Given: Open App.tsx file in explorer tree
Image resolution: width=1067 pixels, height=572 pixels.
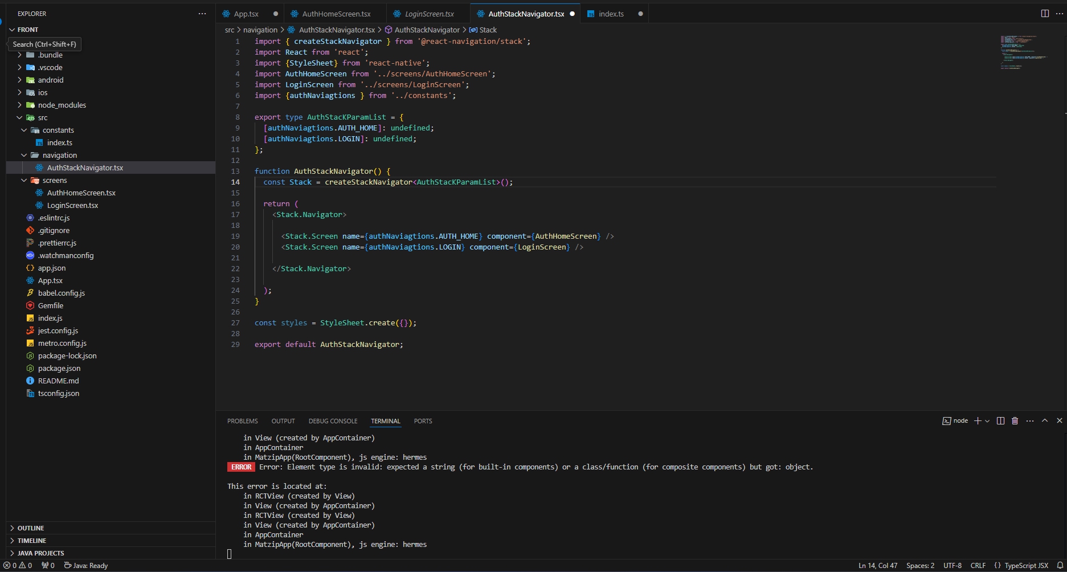Looking at the screenshot, I should click(50, 280).
